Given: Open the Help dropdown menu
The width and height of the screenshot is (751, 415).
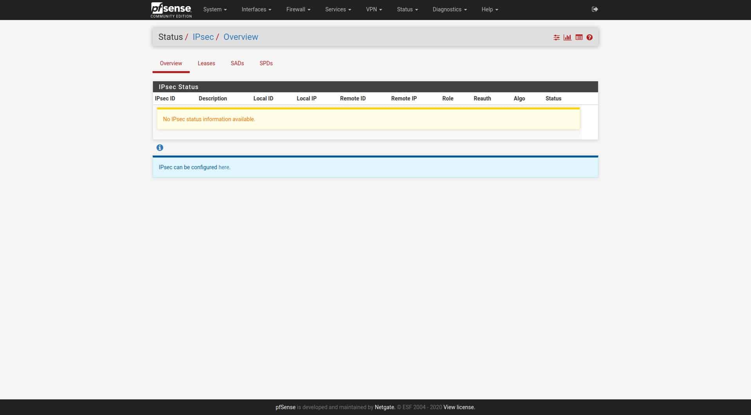Looking at the screenshot, I should point(490,9).
